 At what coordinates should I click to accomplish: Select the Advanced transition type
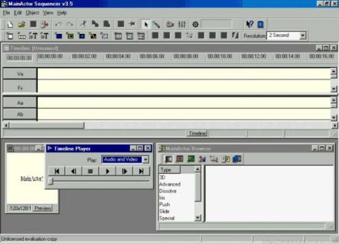pos(169,184)
